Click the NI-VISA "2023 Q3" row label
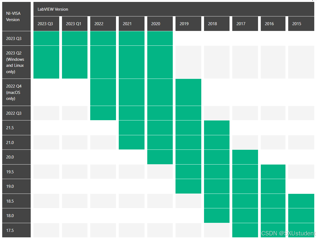The width and height of the screenshot is (317, 239). [16, 38]
